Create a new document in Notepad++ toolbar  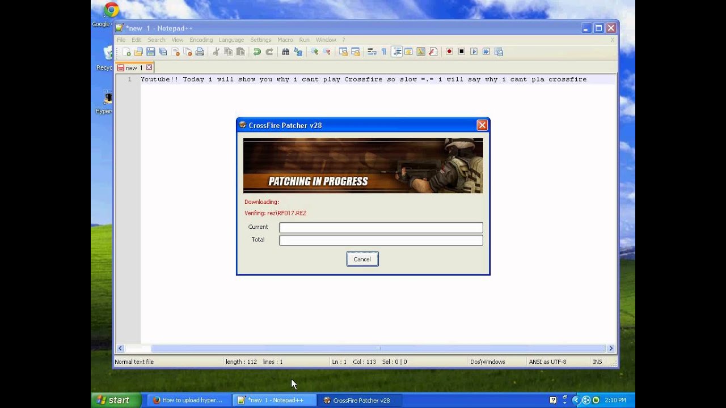click(126, 52)
